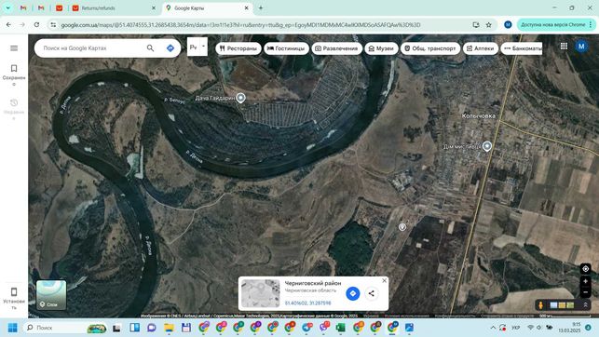Filter map by Аптеки category
The image size is (599, 337).
pyautogui.click(x=481, y=48)
